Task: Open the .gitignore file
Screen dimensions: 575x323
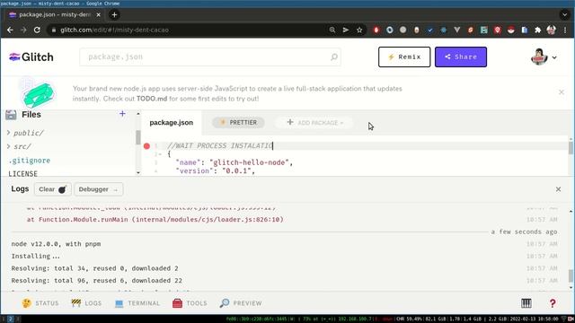Action: [30, 161]
